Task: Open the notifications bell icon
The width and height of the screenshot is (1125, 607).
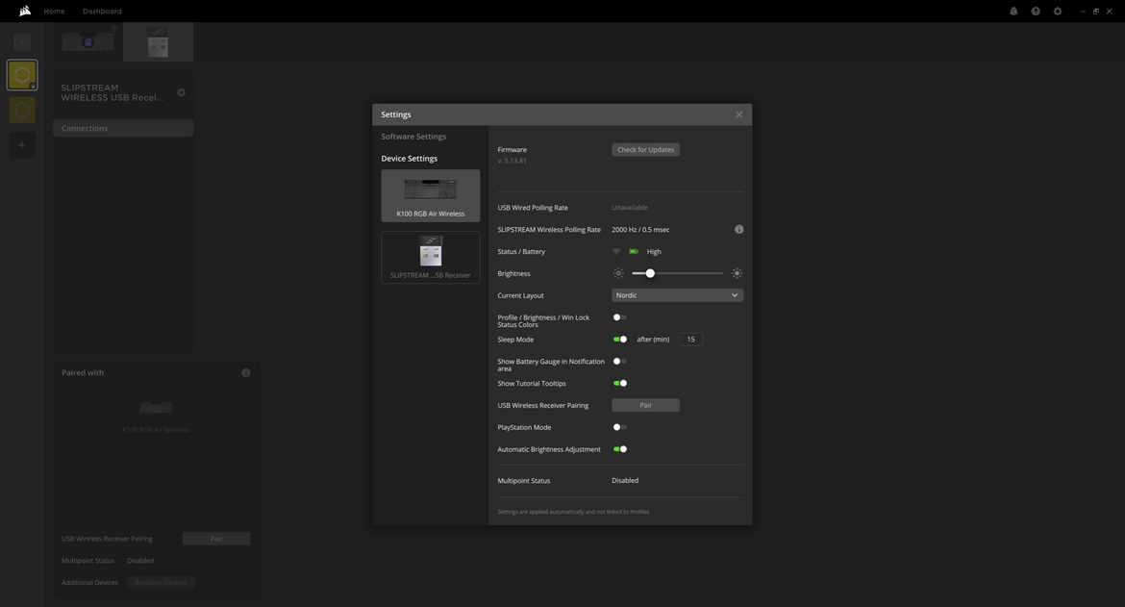Action: click(1013, 12)
